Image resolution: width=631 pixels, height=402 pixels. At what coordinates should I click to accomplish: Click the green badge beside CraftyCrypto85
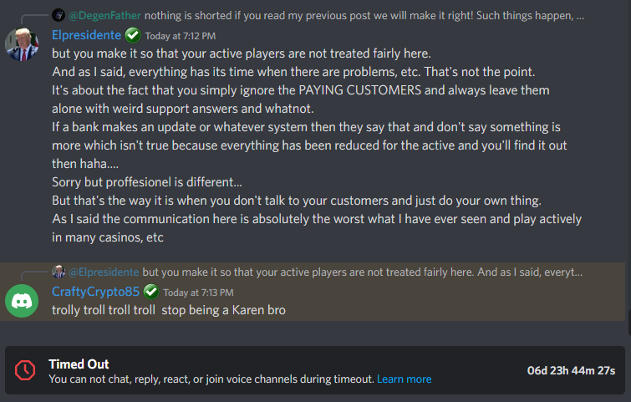(x=151, y=292)
